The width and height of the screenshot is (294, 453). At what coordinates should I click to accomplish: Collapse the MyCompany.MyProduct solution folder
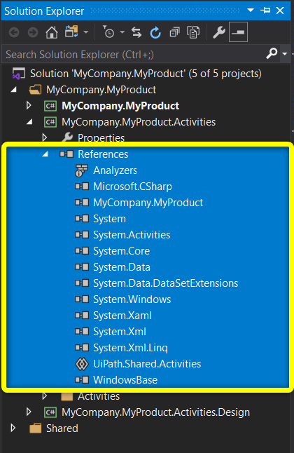pyautogui.click(x=13, y=90)
